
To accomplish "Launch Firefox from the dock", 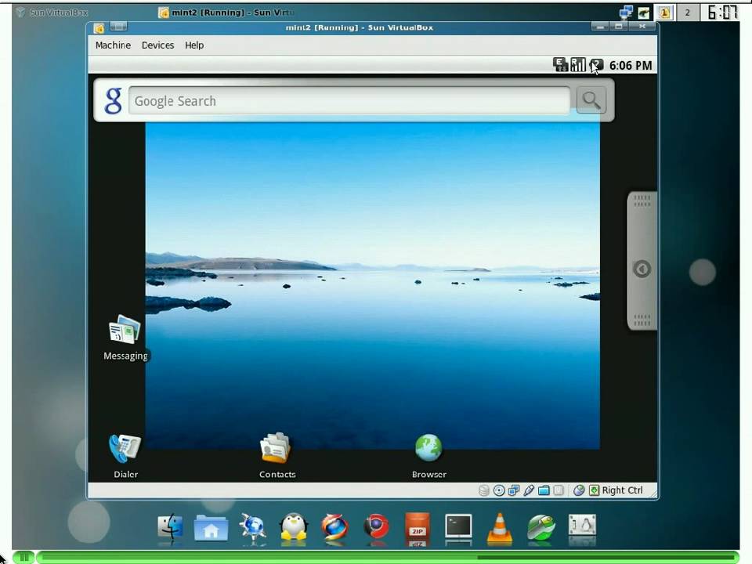I will [334, 527].
